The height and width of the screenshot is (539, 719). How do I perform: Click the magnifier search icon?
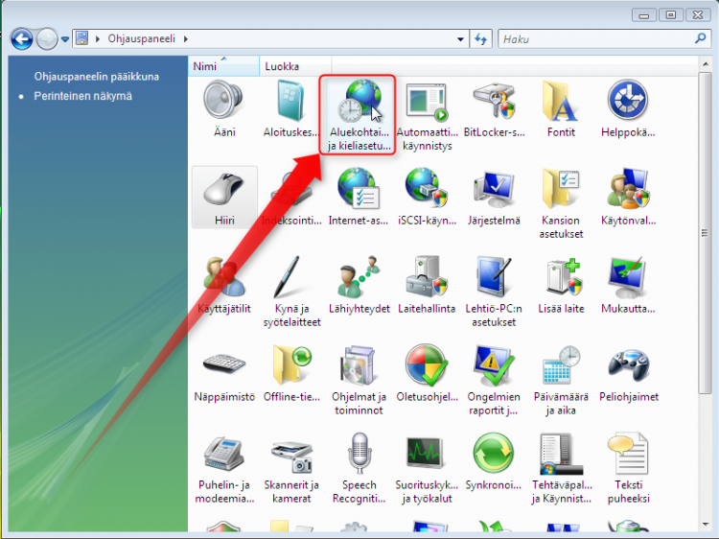point(700,38)
